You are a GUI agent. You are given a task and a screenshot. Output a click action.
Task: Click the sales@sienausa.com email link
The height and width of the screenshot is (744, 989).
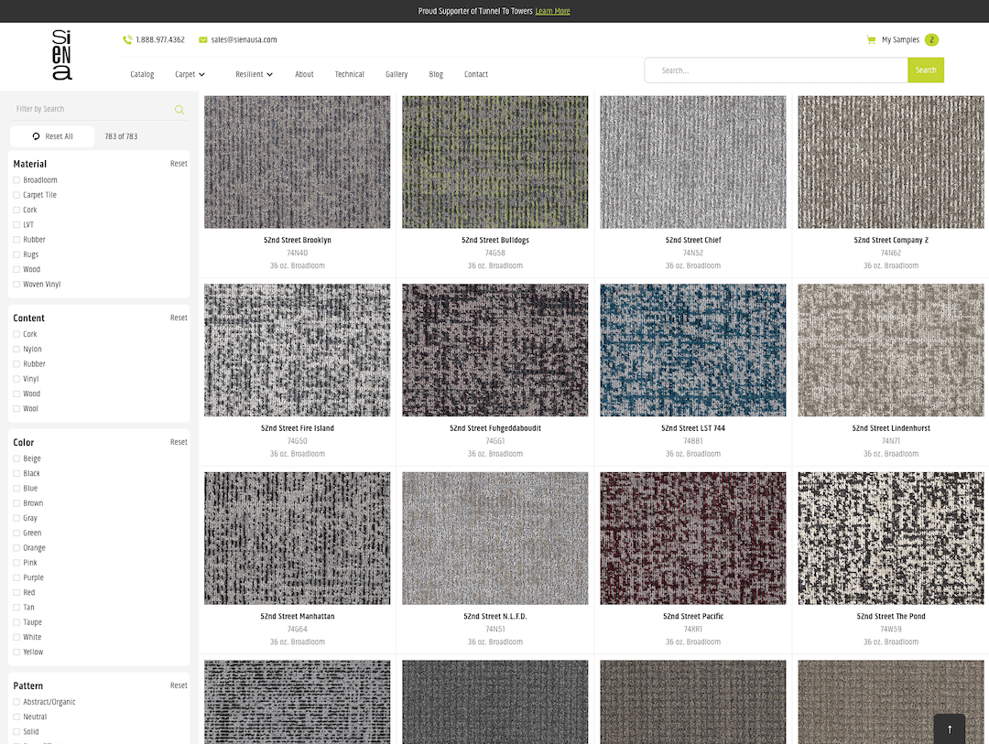point(245,39)
